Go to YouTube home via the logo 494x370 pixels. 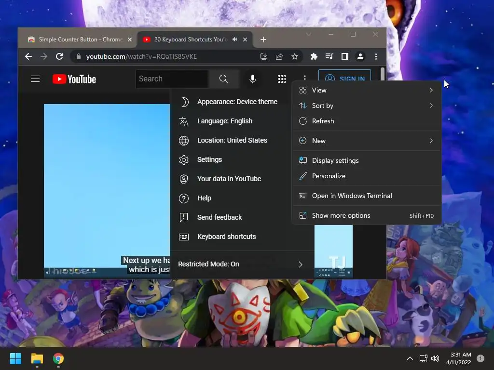coord(74,79)
